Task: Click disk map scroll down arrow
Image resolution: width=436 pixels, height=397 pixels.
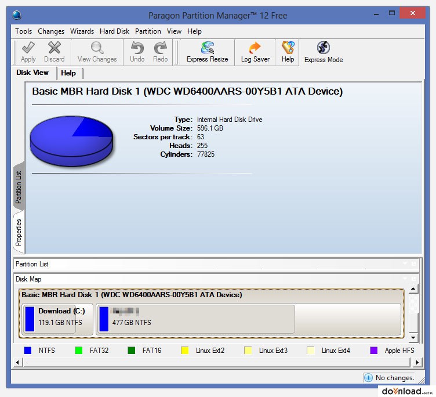Action: [x=413, y=337]
